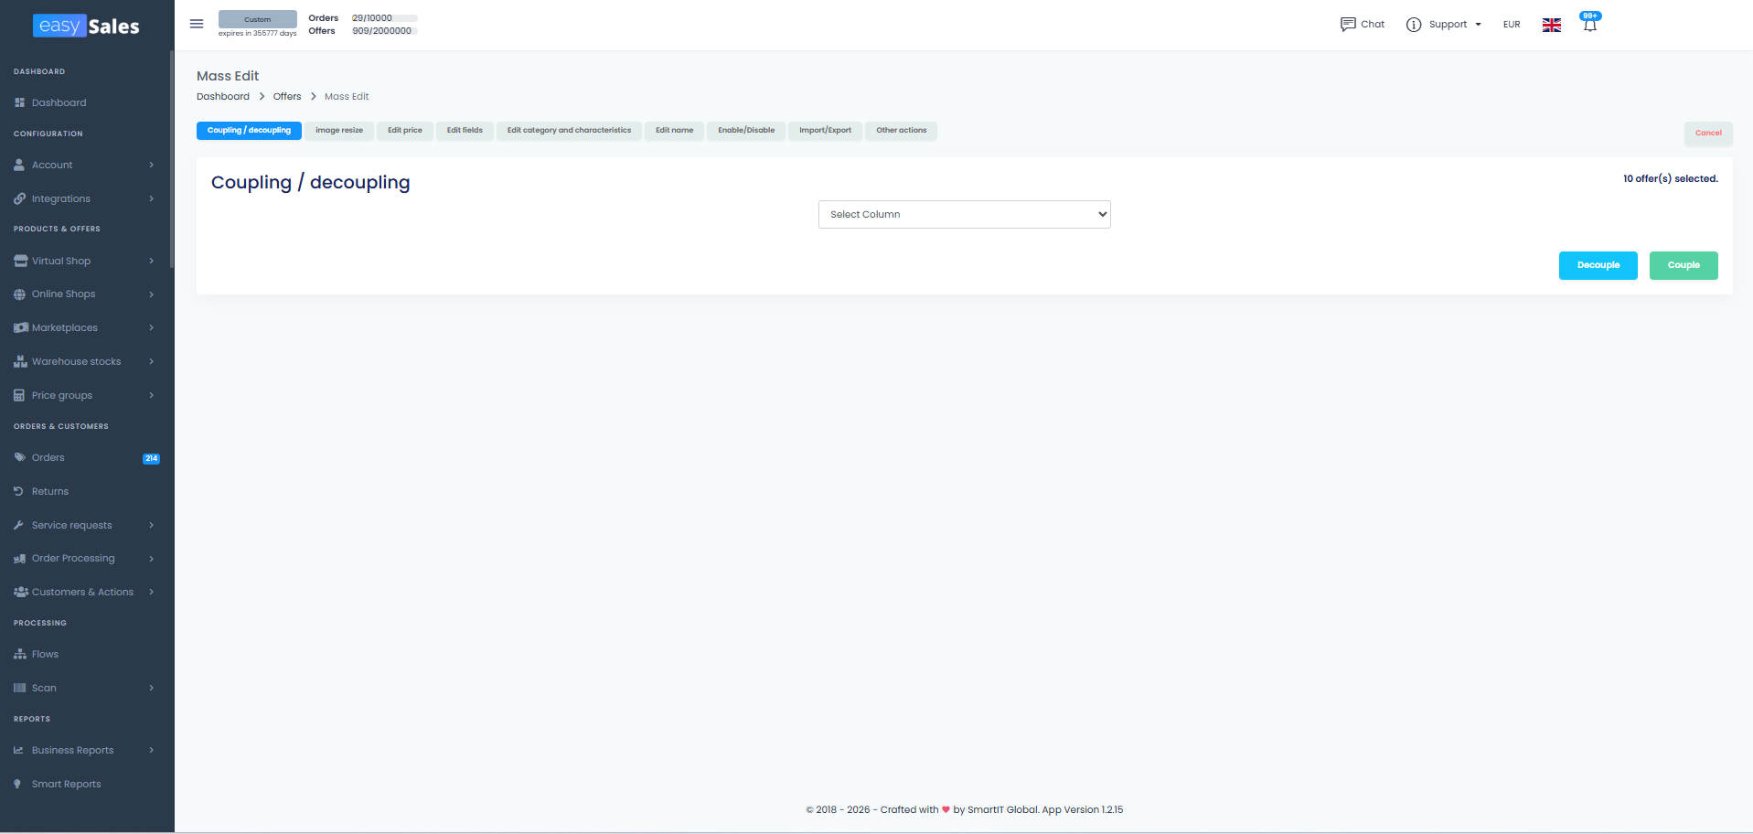Image resolution: width=1753 pixels, height=834 pixels.
Task: Open the Chat message icon
Action: (x=1348, y=25)
